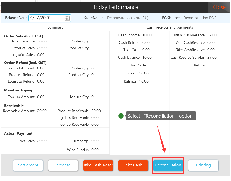Click the Demonstration store(AU) store name
The height and width of the screenshot is (181, 231).
click(x=127, y=18)
